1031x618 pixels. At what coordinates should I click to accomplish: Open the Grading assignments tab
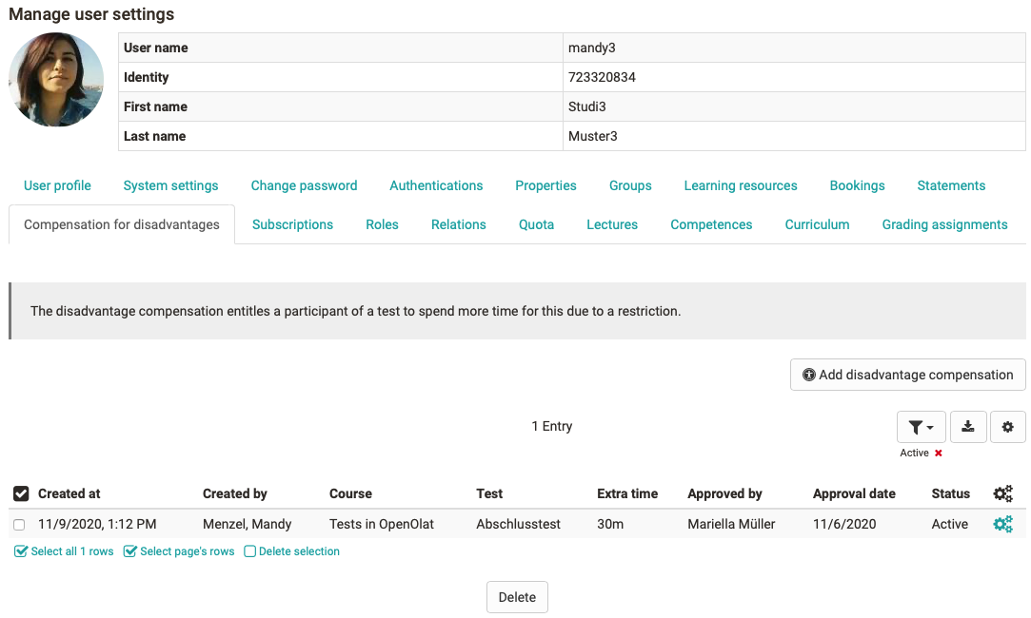944,224
